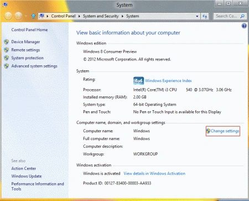Click the Windows is activated text
The width and height of the screenshot is (249, 201).
[x=102, y=173]
